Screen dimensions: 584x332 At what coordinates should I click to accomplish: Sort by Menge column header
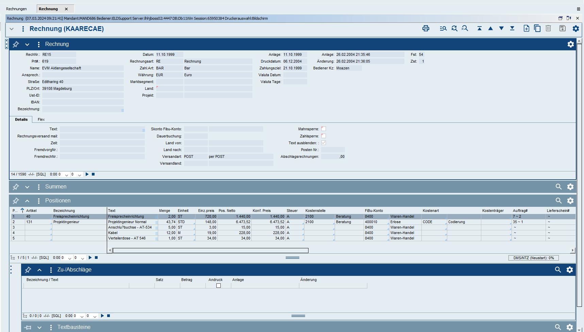pos(165,211)
